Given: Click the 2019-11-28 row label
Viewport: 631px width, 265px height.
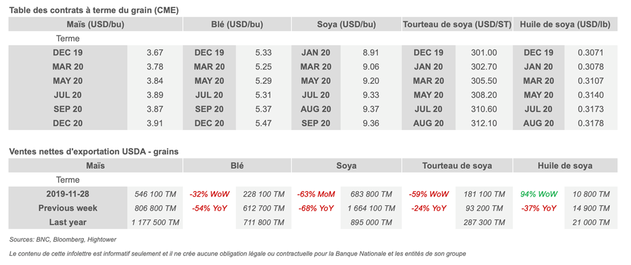Looking at the screenshot, I should pos(68,194).
